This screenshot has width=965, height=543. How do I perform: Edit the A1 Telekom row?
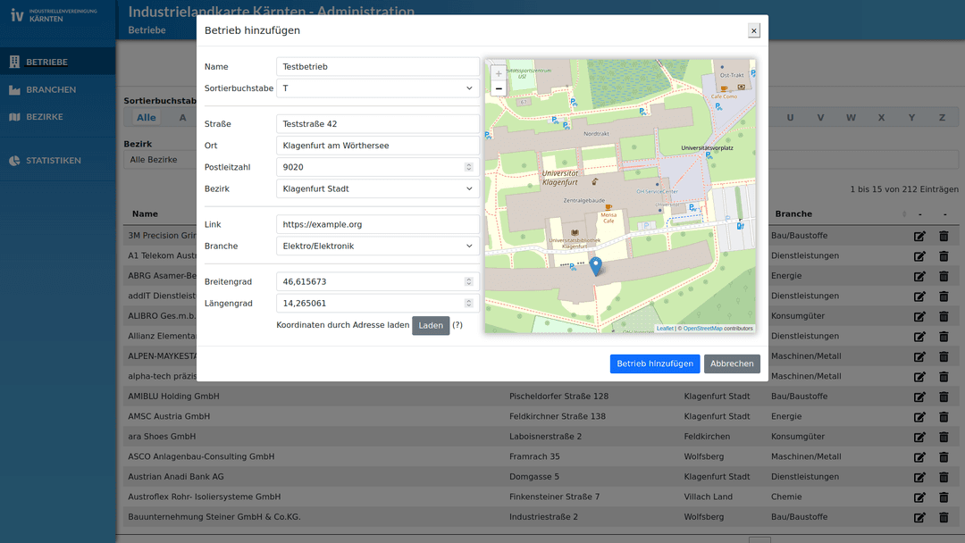pyautogui.click(x=919, y=255)
